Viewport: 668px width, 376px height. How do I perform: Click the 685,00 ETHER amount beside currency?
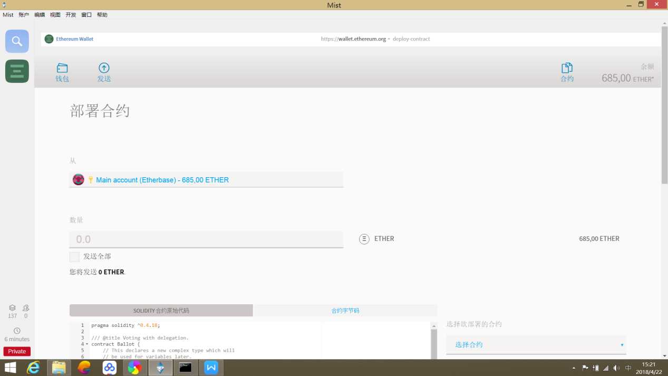tap(599, 239)
